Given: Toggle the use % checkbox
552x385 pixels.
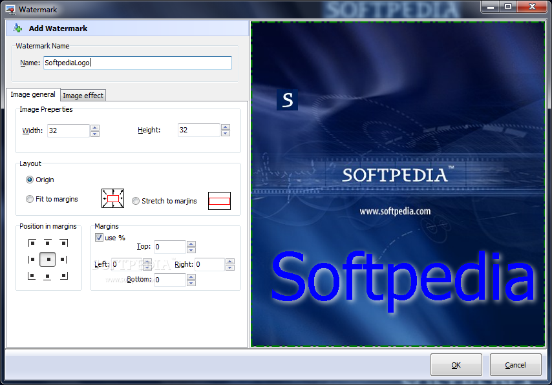Looking at the screenshot, I should (99, 238).
